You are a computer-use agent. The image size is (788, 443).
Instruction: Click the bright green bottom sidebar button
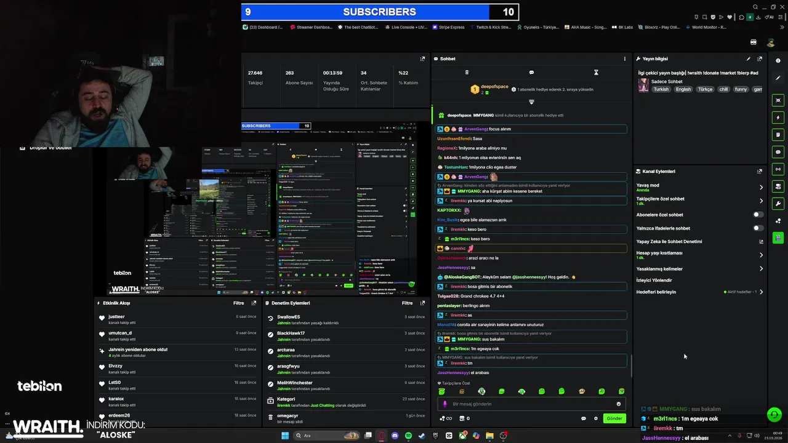778,237
